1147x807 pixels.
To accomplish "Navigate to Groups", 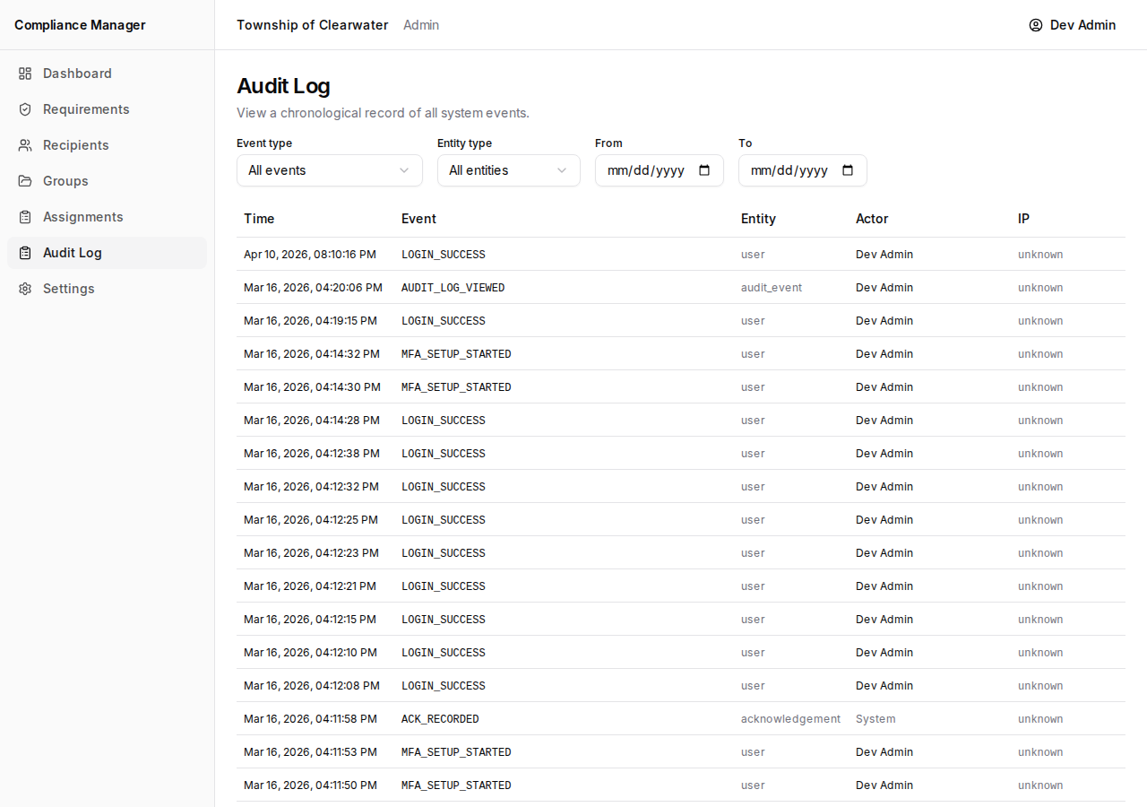I will coord(107,181).
